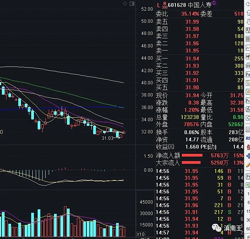Click the 内盘 value 52662

click(x=236, y=124)
